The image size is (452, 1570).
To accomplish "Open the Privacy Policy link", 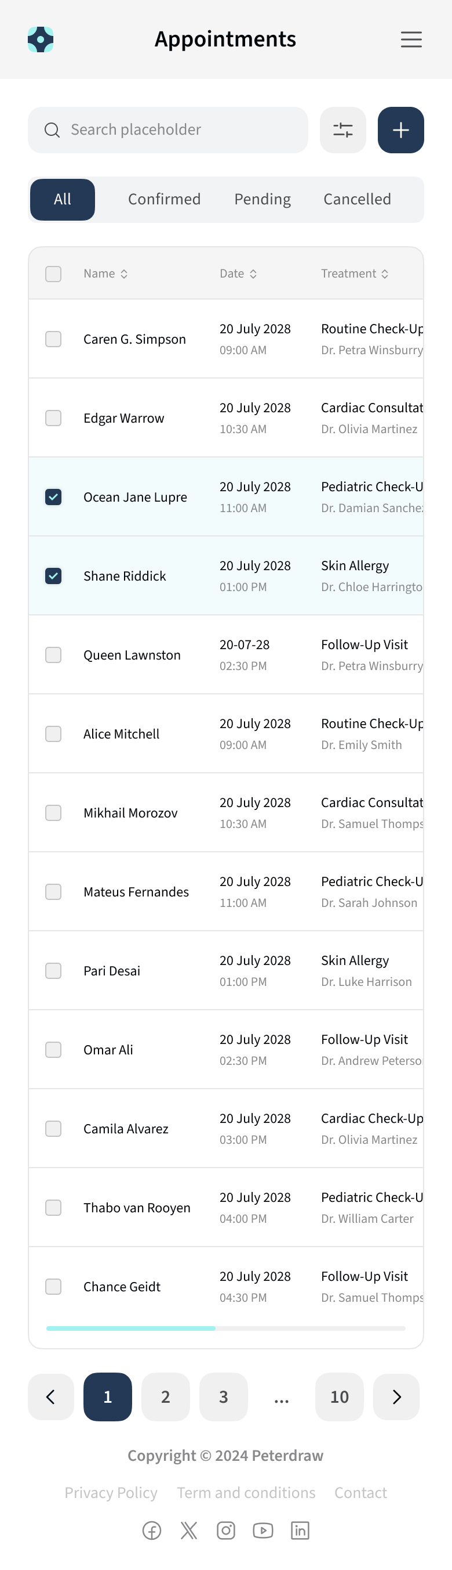I will coord(111,1493).
